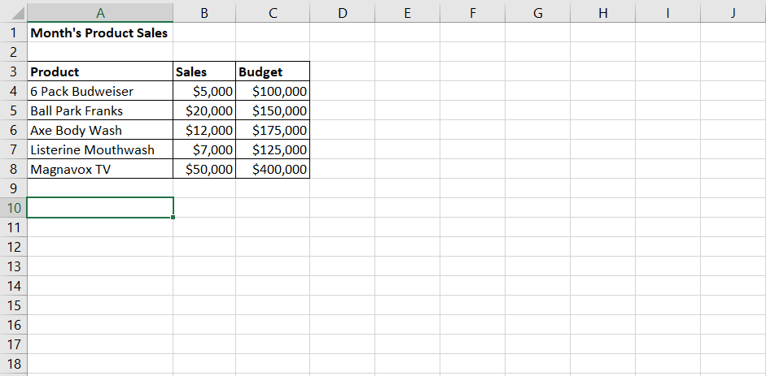Viewport: 766px width, 376px height.
Task: Select the $400,000 budget cell
Action: click(273, 169)
